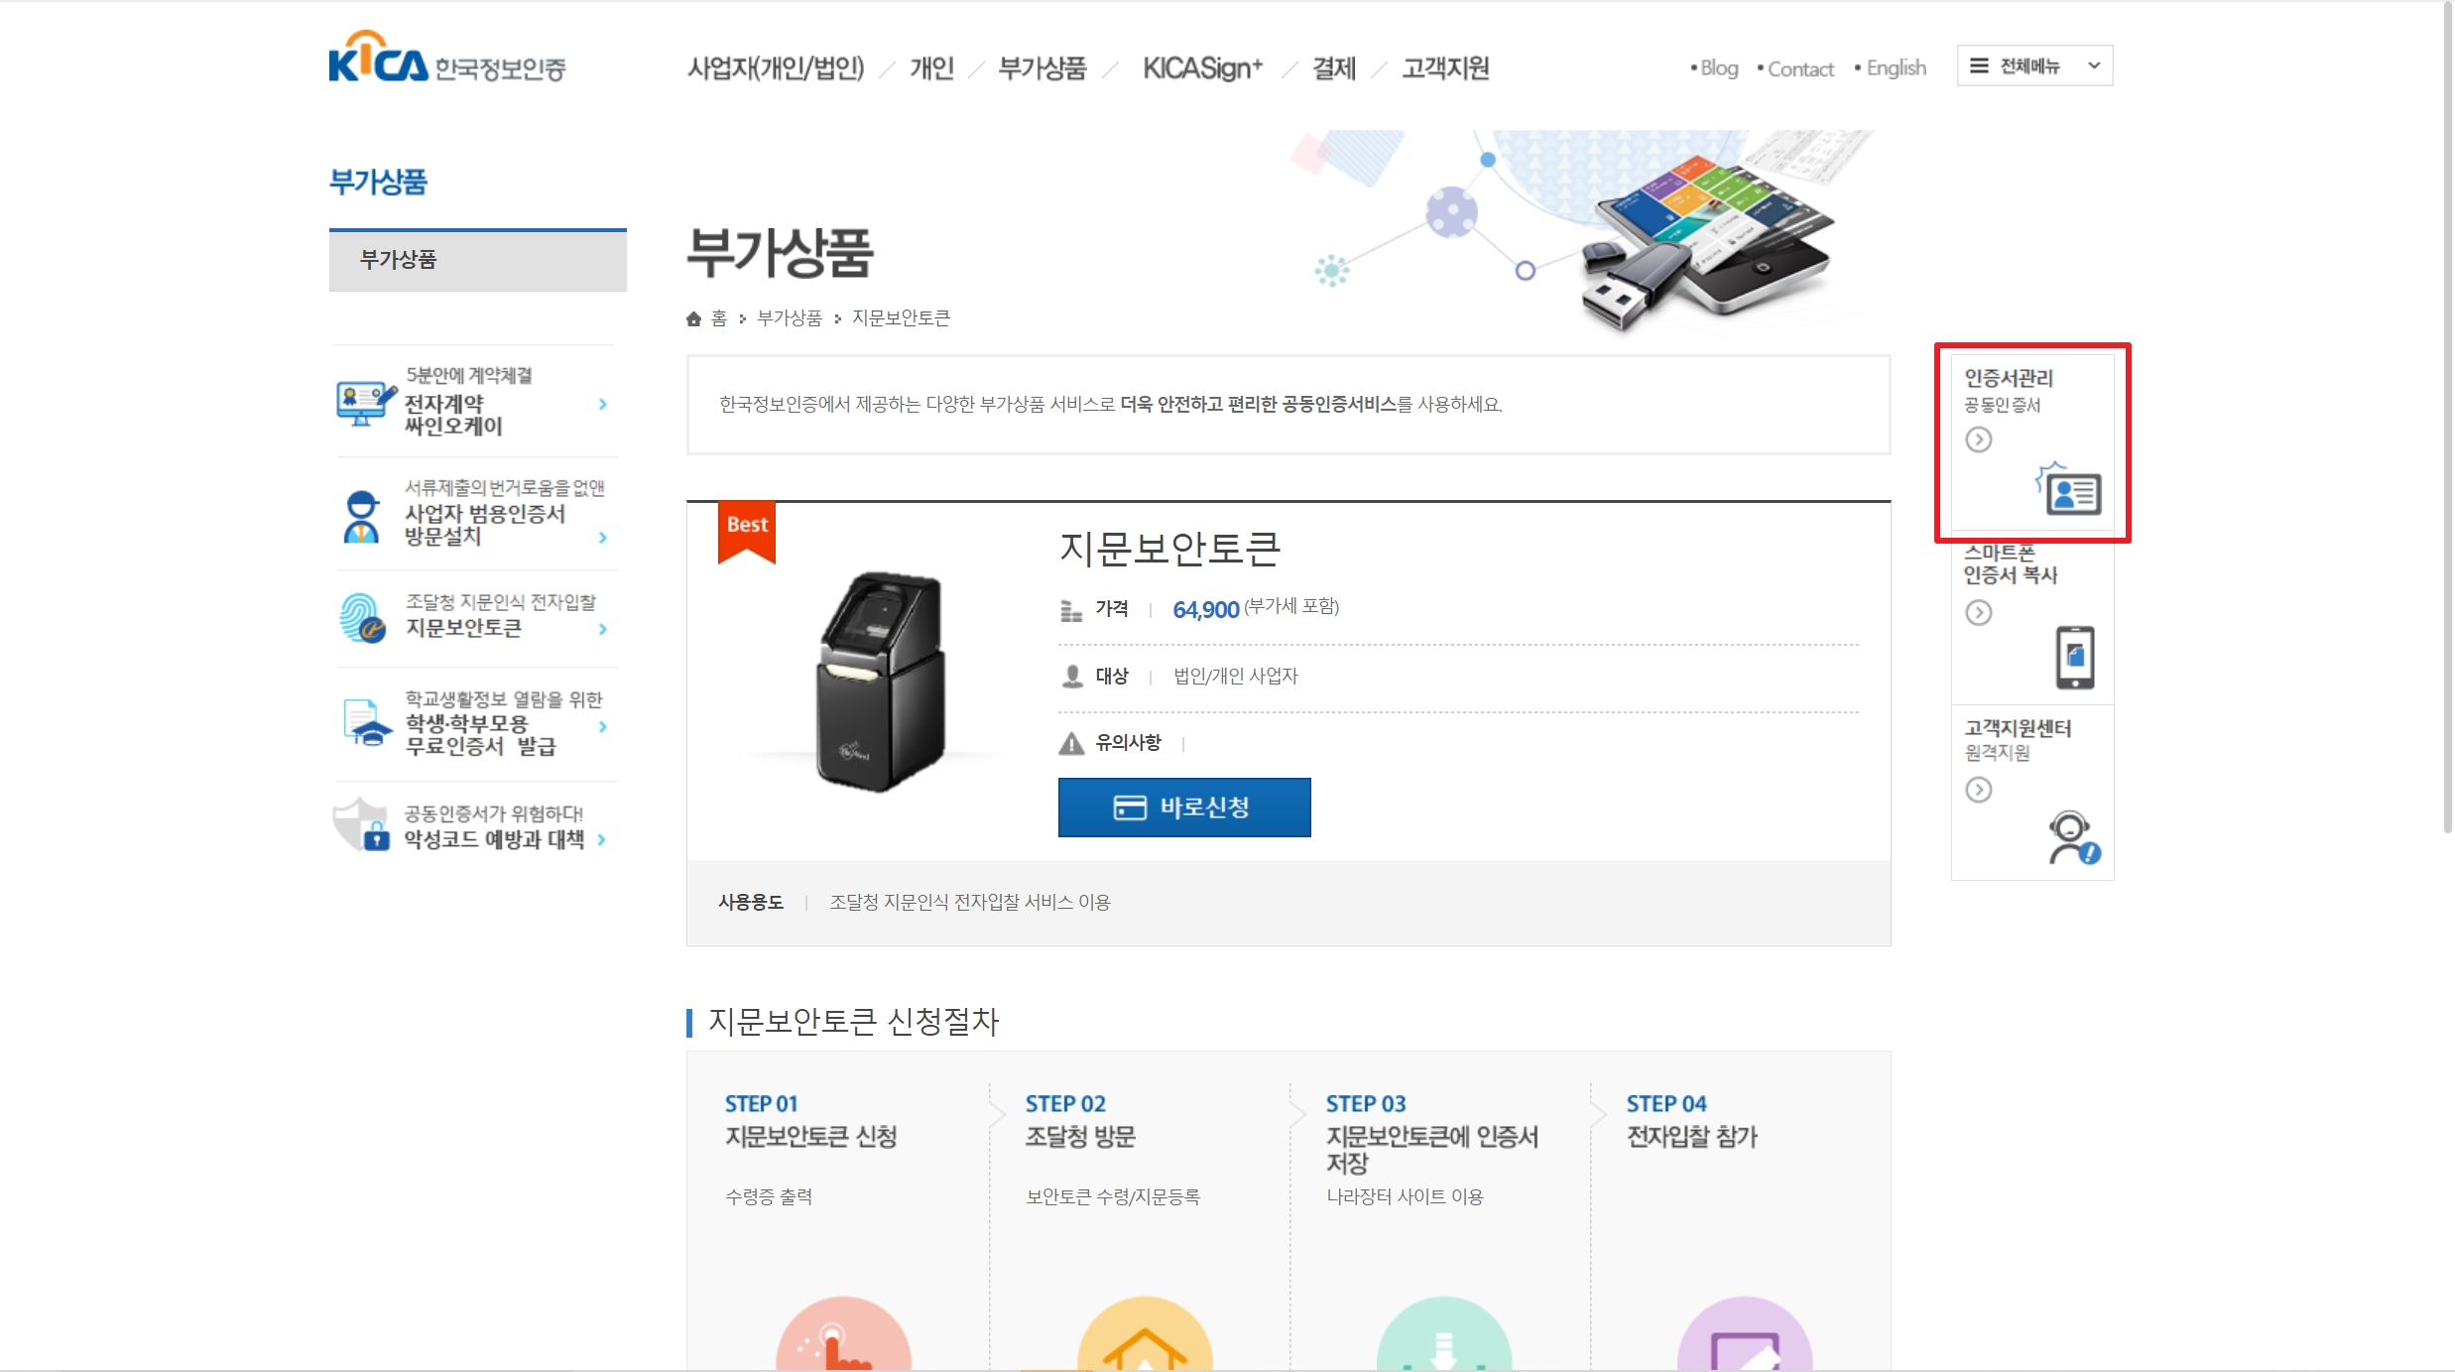Image resolution: width=2455 pixels, height=1372 pixels.
Task: Click the 고객지원센터 circled arrow
Action: 1979,790
